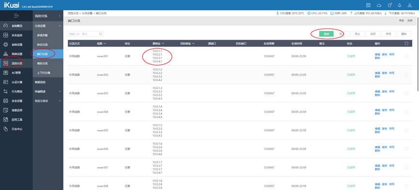
Task: Click the 状态监控 waveform icon
Action: [x=6, y=35]
